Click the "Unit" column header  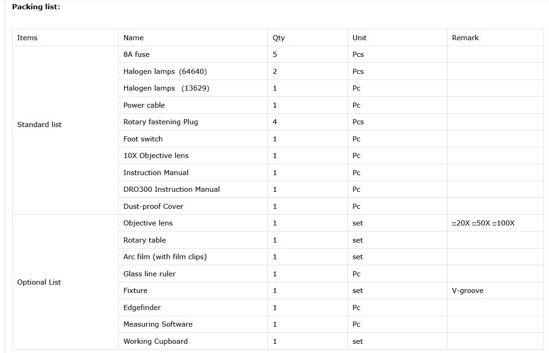[x=360, y=38]
